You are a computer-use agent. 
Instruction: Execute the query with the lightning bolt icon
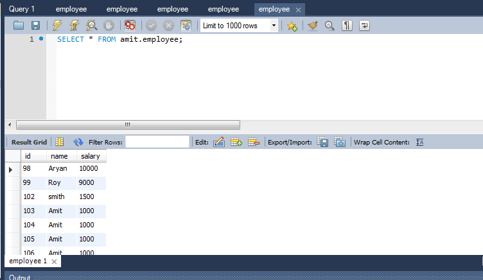pos(57,26)
